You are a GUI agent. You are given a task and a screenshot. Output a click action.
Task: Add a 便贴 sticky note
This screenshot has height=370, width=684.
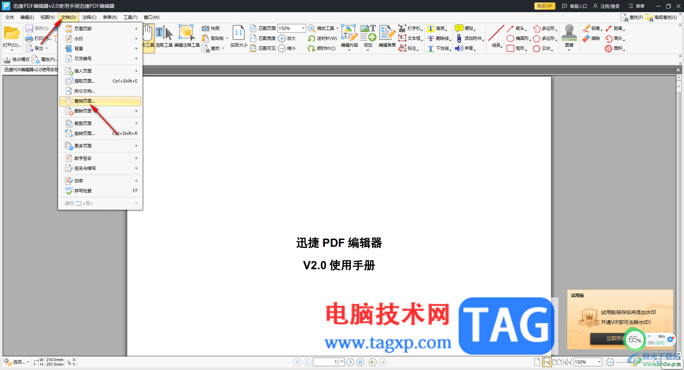point(465,28)
